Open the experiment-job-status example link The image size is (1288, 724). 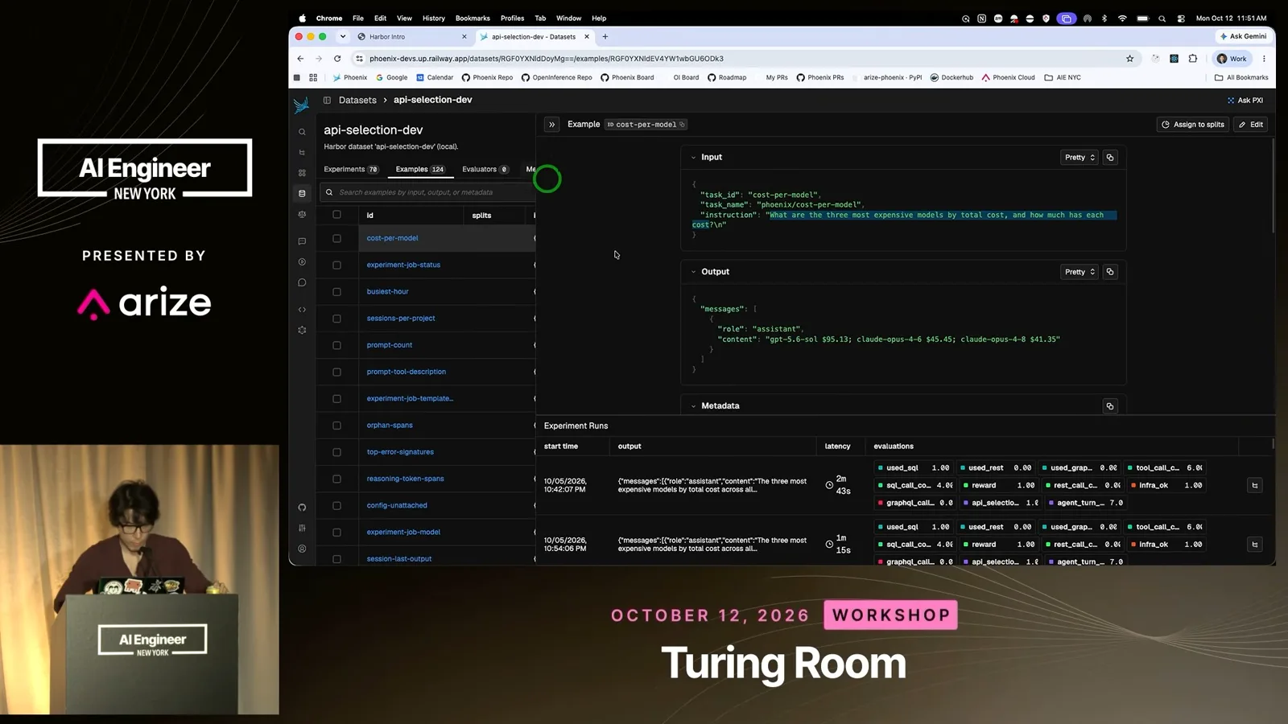point(403,265)
